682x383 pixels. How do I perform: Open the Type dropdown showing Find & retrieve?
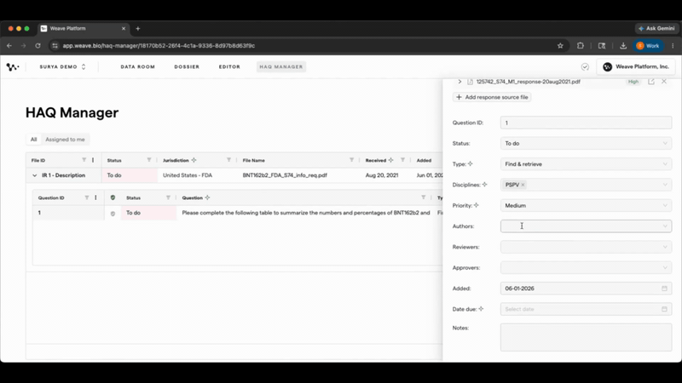pos(586,164)
